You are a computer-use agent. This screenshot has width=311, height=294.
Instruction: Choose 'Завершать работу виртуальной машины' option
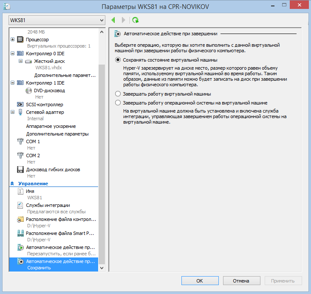pyautogui.click(x=118, y=94)
